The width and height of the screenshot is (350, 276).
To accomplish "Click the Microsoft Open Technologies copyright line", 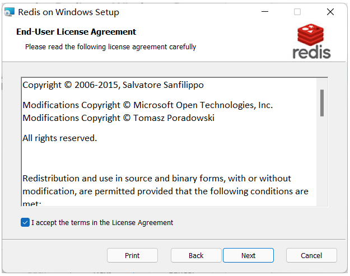I will (148, 105).
